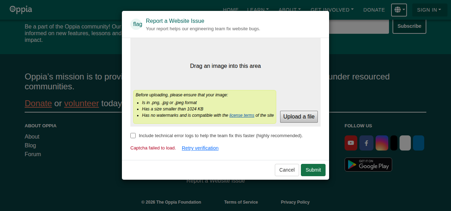
Task: Open the globe language selector dropdown
Action: 399,10
